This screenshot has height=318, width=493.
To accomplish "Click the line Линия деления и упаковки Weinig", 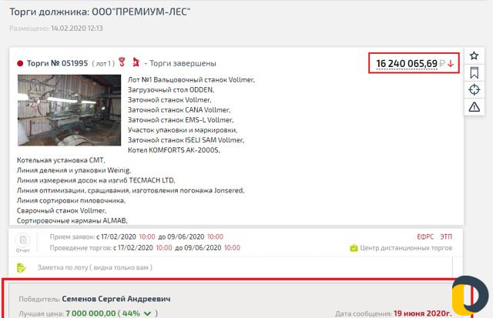I will tap(74, 170).
